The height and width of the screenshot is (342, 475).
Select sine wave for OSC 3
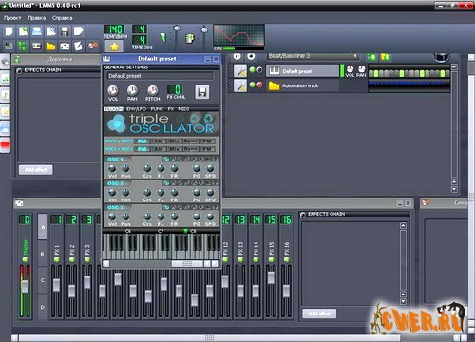(x=166, y=207)
